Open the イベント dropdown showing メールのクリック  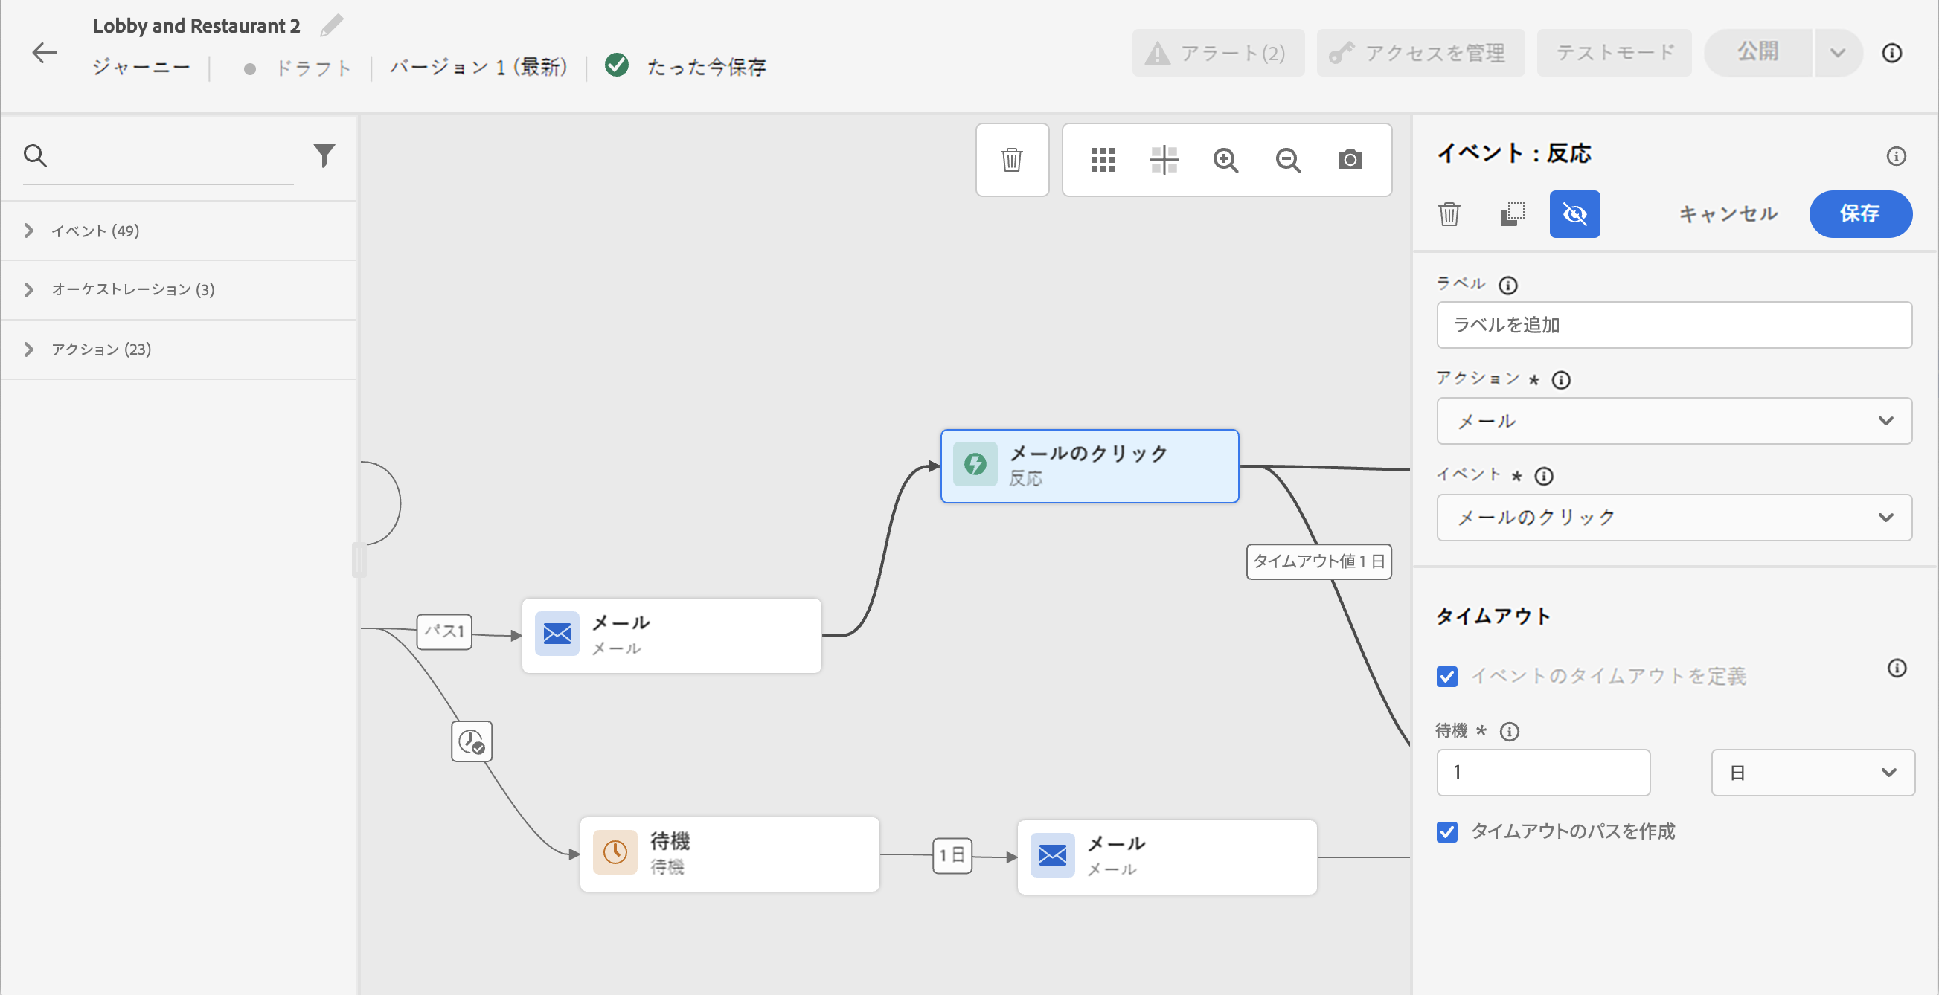[1673, 518]
